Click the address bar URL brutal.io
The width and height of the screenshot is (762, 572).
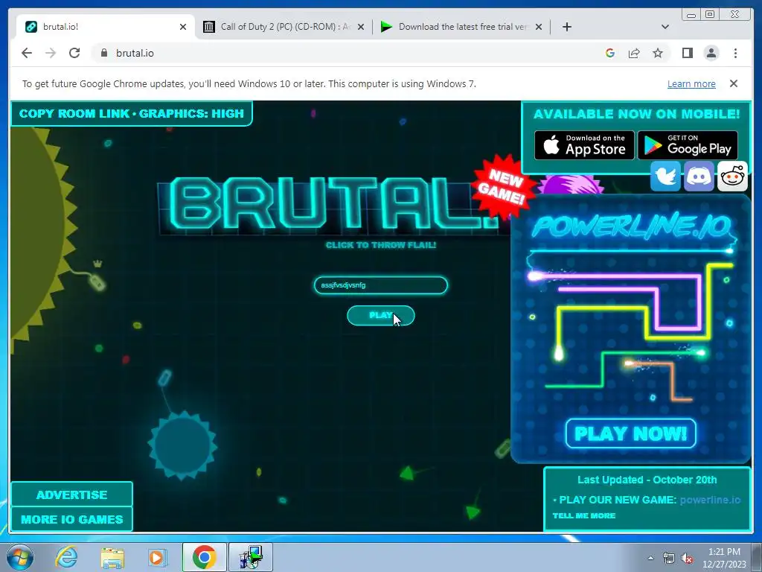point(135,53)
